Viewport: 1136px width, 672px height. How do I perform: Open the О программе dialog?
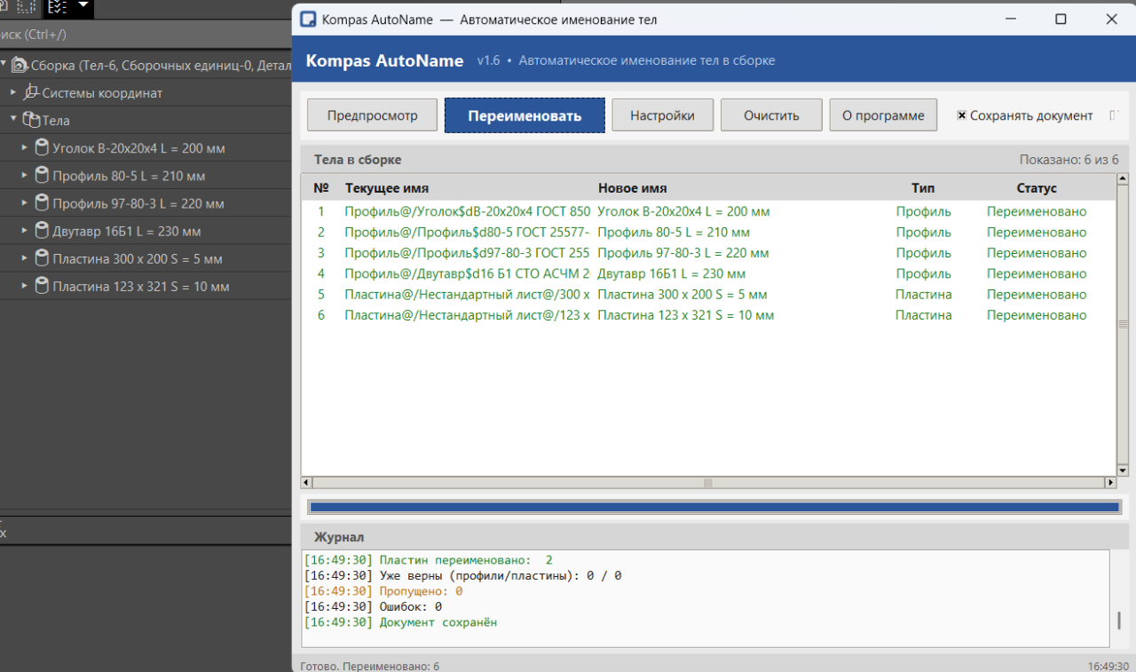[883, 115]
